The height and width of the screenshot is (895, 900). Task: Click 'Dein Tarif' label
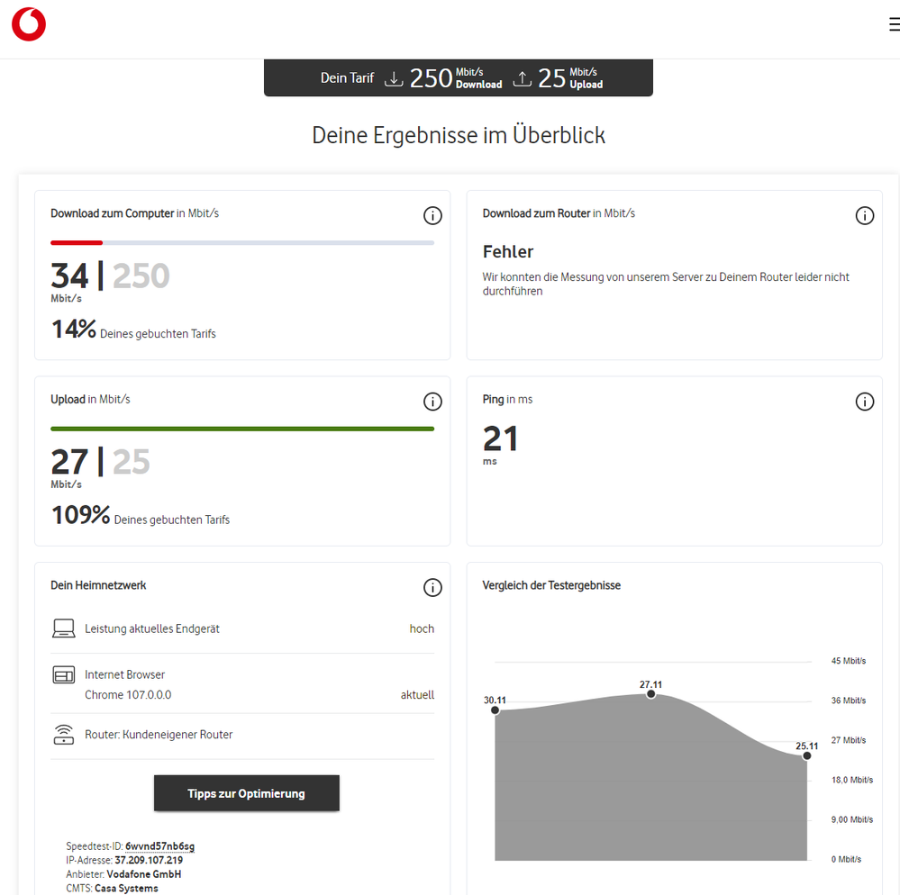pos(347,78)
